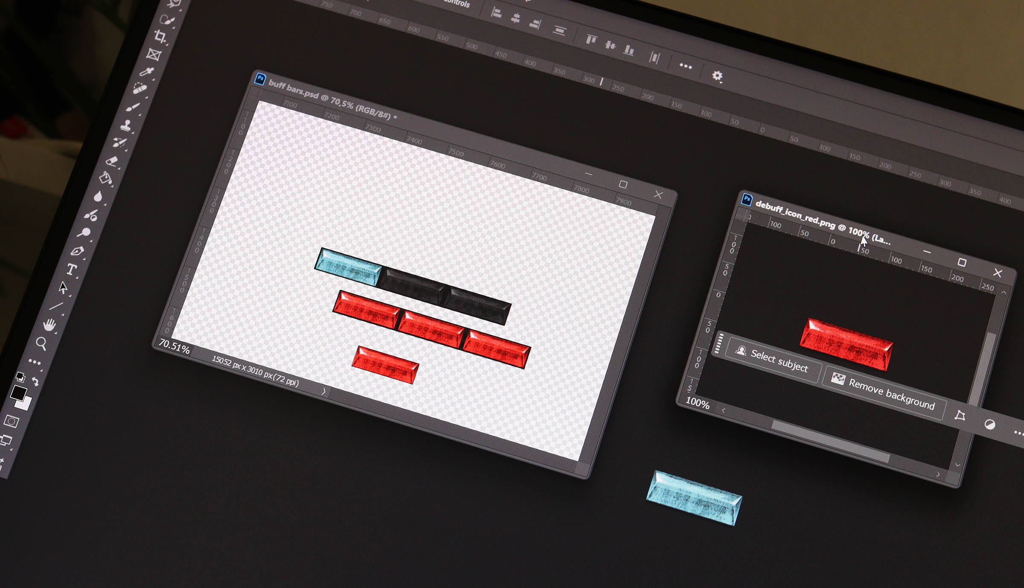
Task: Select the Paint Bucket tool
Action: tap(105, 178)
